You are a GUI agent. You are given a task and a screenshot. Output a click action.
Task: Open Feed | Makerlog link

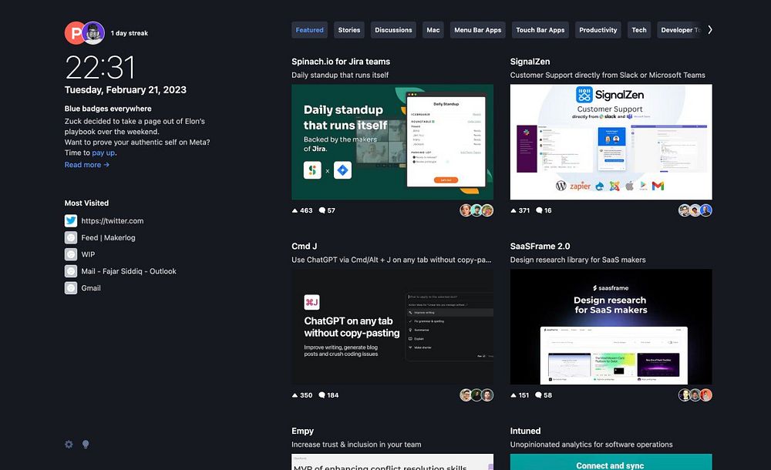coord(108,237)
